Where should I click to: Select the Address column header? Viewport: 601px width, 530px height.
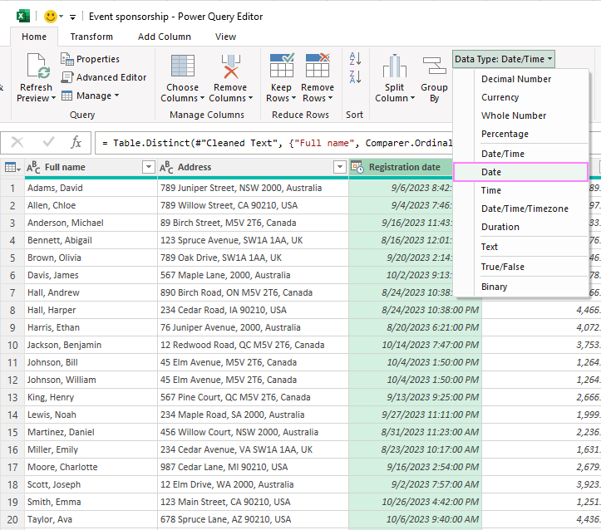(x=195, y=167)
